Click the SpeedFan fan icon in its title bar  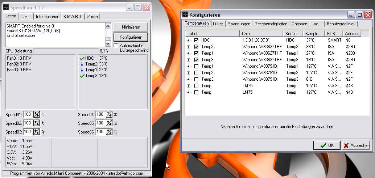tap(6, 7)
